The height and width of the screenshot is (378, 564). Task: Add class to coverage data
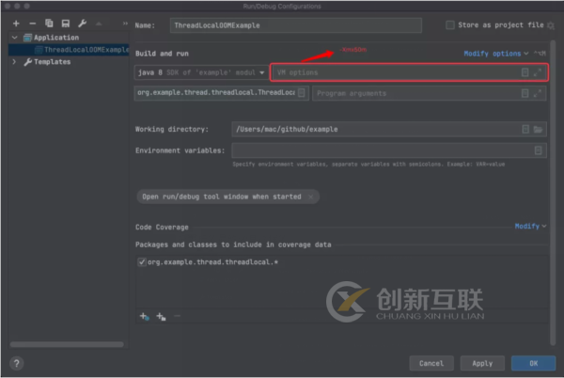pos(144,317)
